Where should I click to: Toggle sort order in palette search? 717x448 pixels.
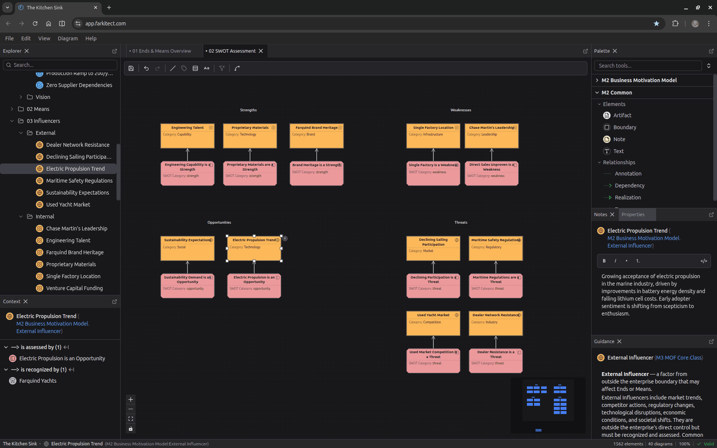(x=709, y=66)
